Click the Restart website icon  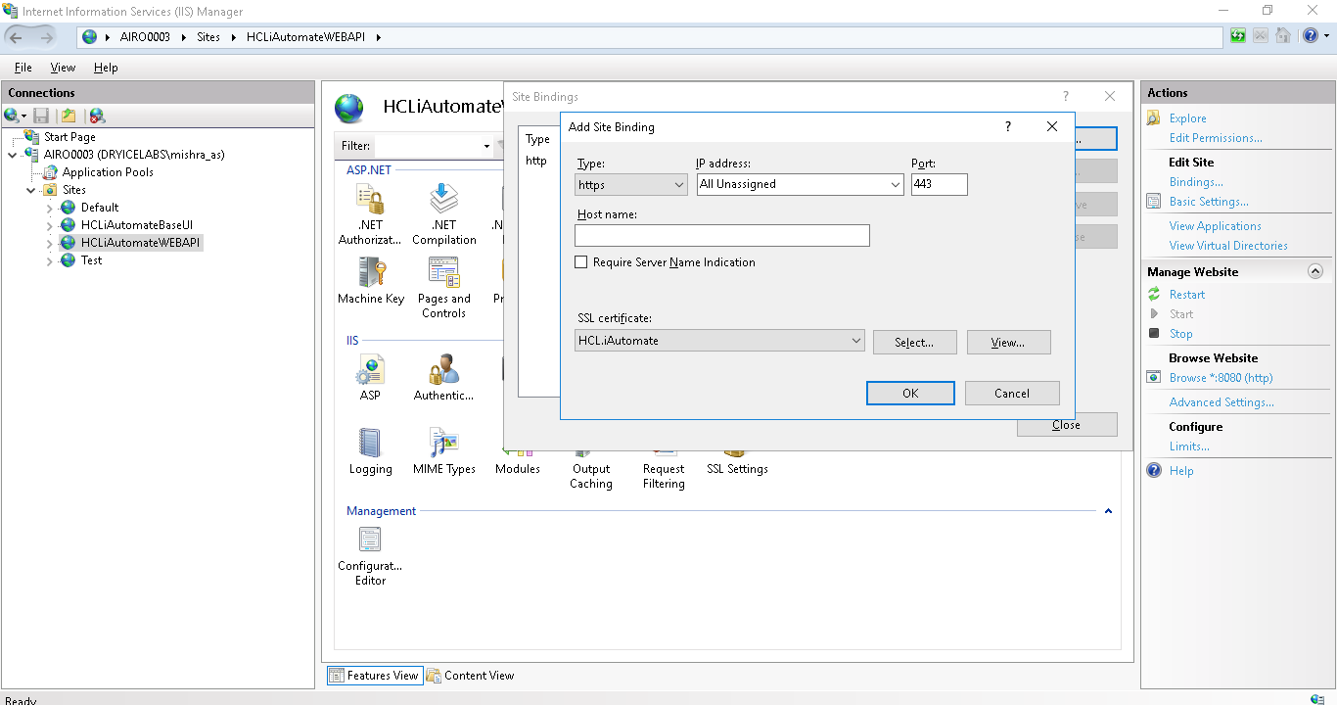(1153, 295)
